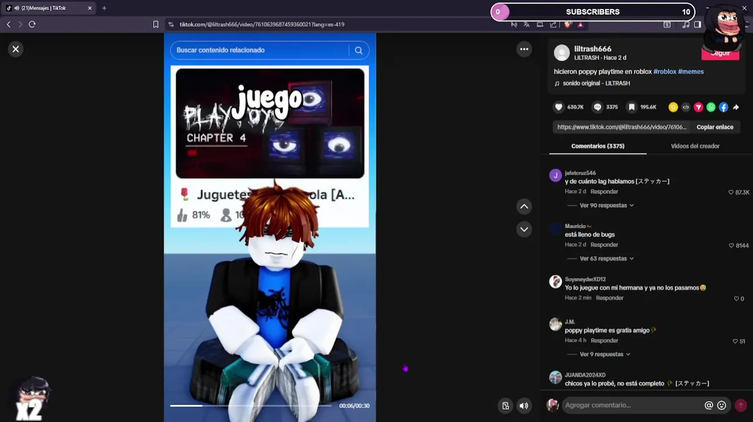Close the TikTok video viewer with X
Viewport: 753px width, 422px height.
(16, 49)
